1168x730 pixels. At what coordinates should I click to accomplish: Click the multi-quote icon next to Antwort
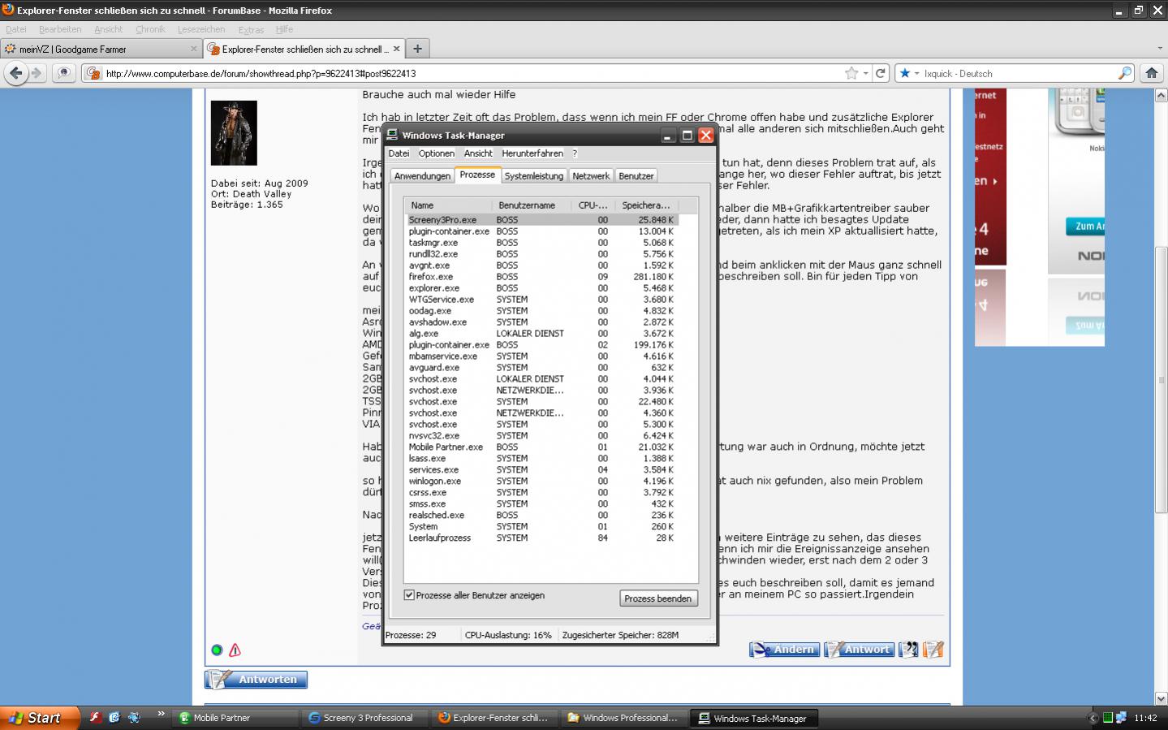pyautogui.click(x=908, y=650)
